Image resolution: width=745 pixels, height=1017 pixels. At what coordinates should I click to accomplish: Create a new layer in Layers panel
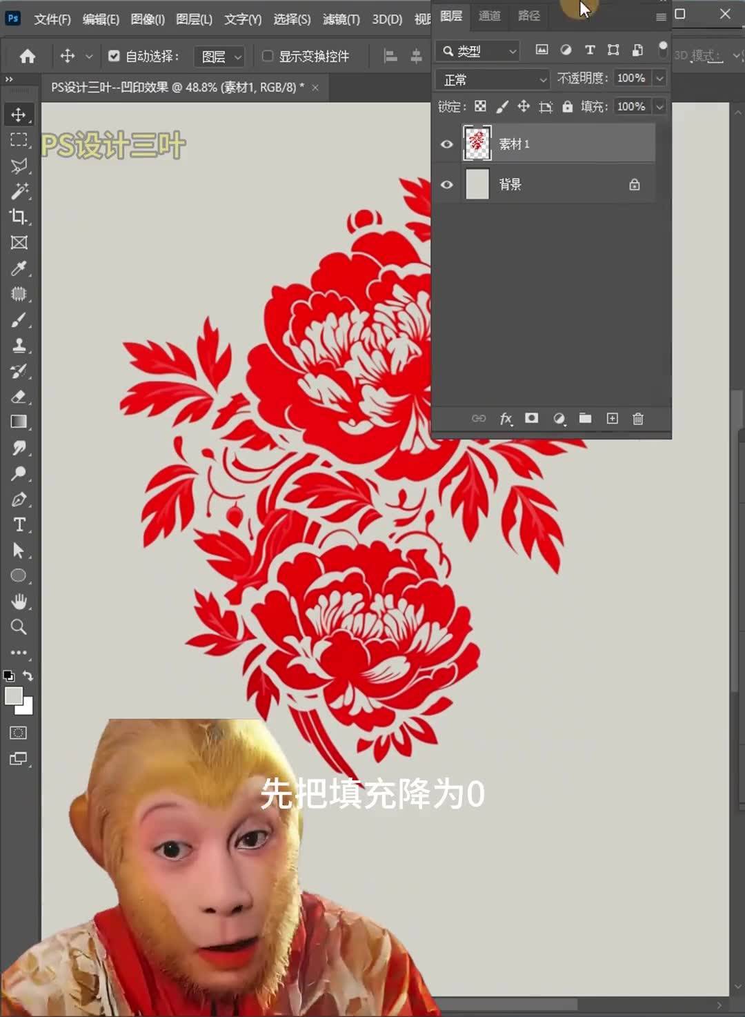(x=612, y=419)
